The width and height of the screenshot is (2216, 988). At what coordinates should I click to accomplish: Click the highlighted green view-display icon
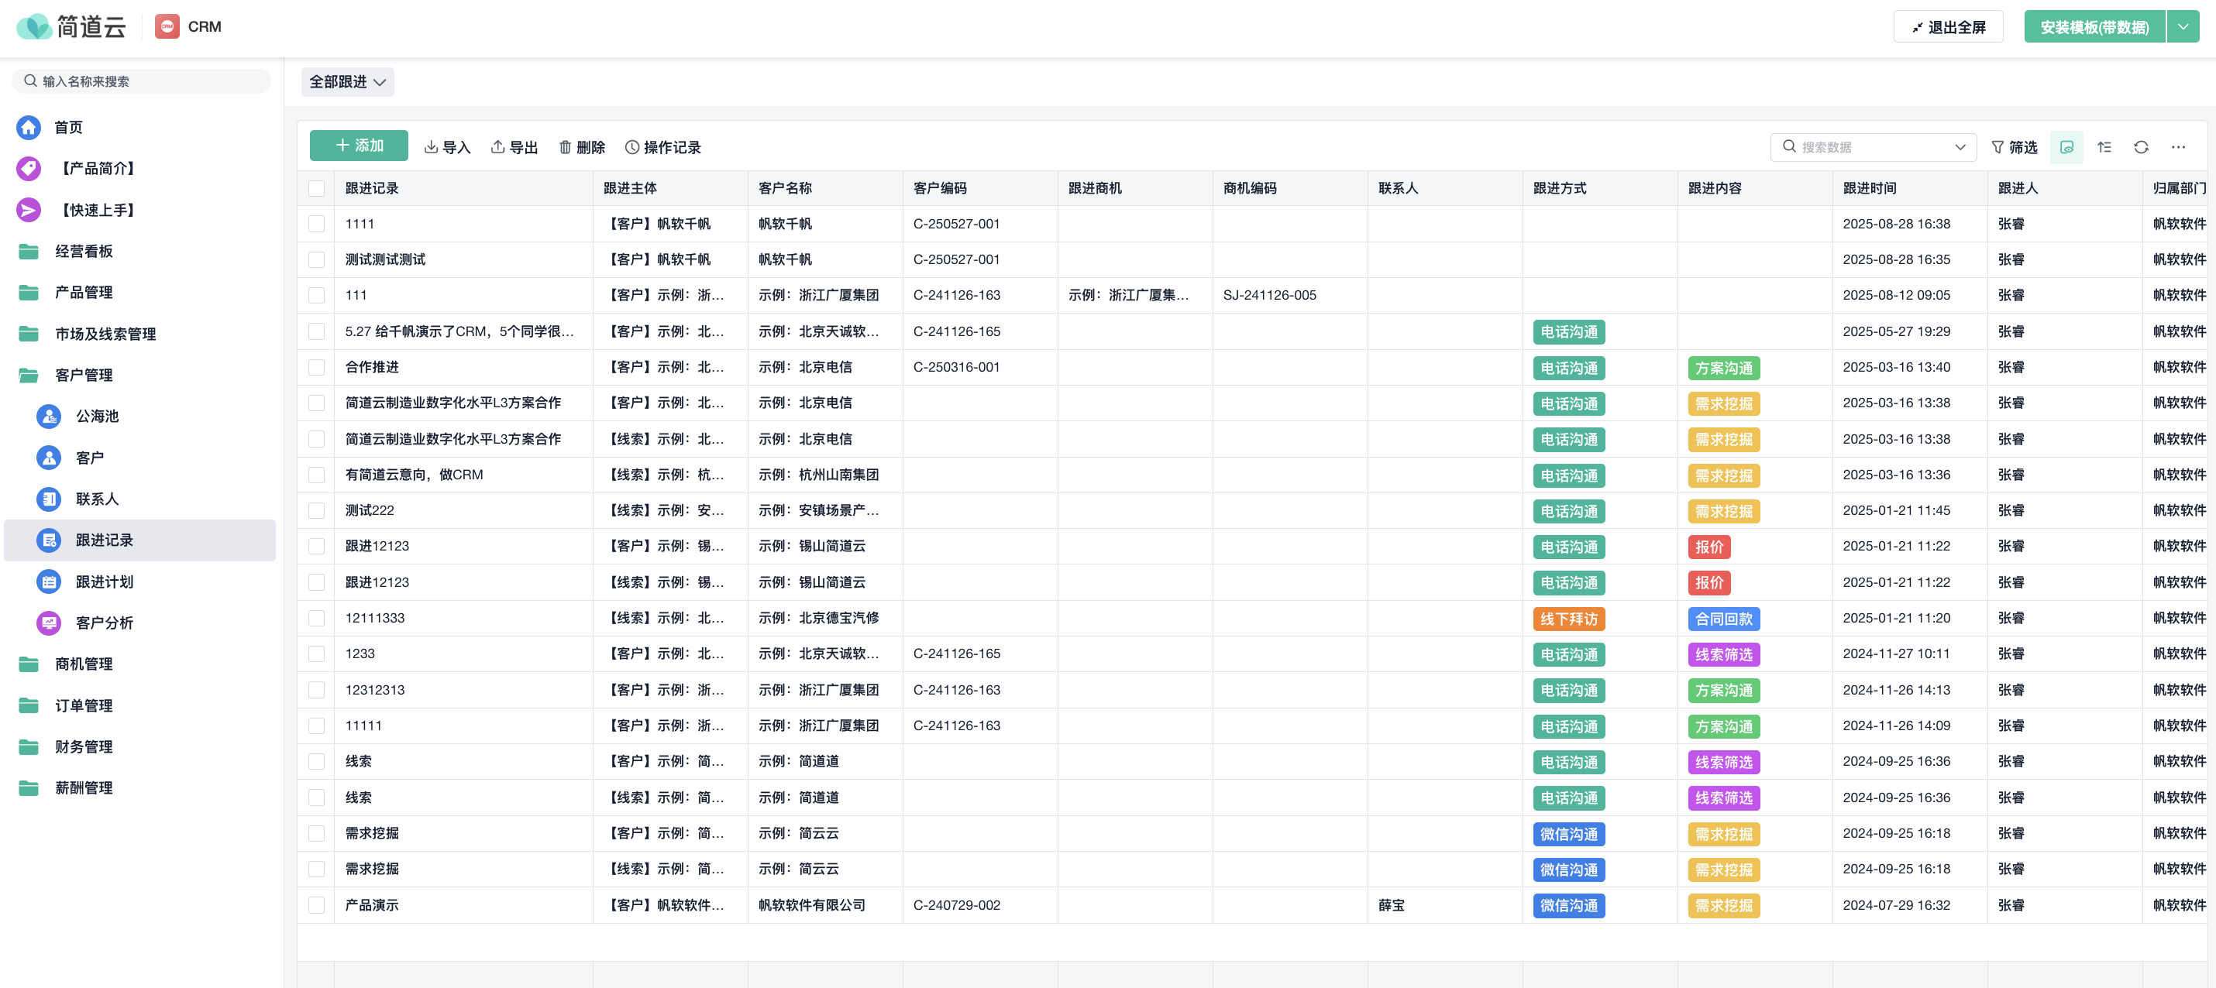(2066, 147)
